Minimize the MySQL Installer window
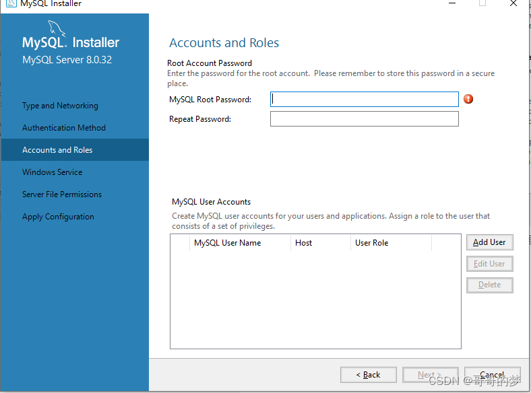 pos(452,3)
